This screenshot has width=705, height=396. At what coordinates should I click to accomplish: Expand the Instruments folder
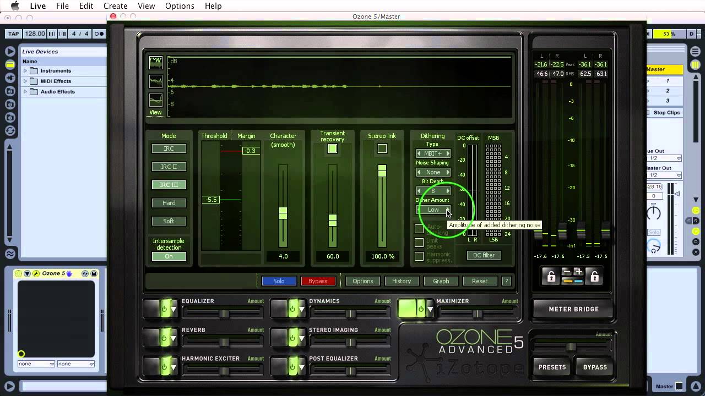coord(25,71)
